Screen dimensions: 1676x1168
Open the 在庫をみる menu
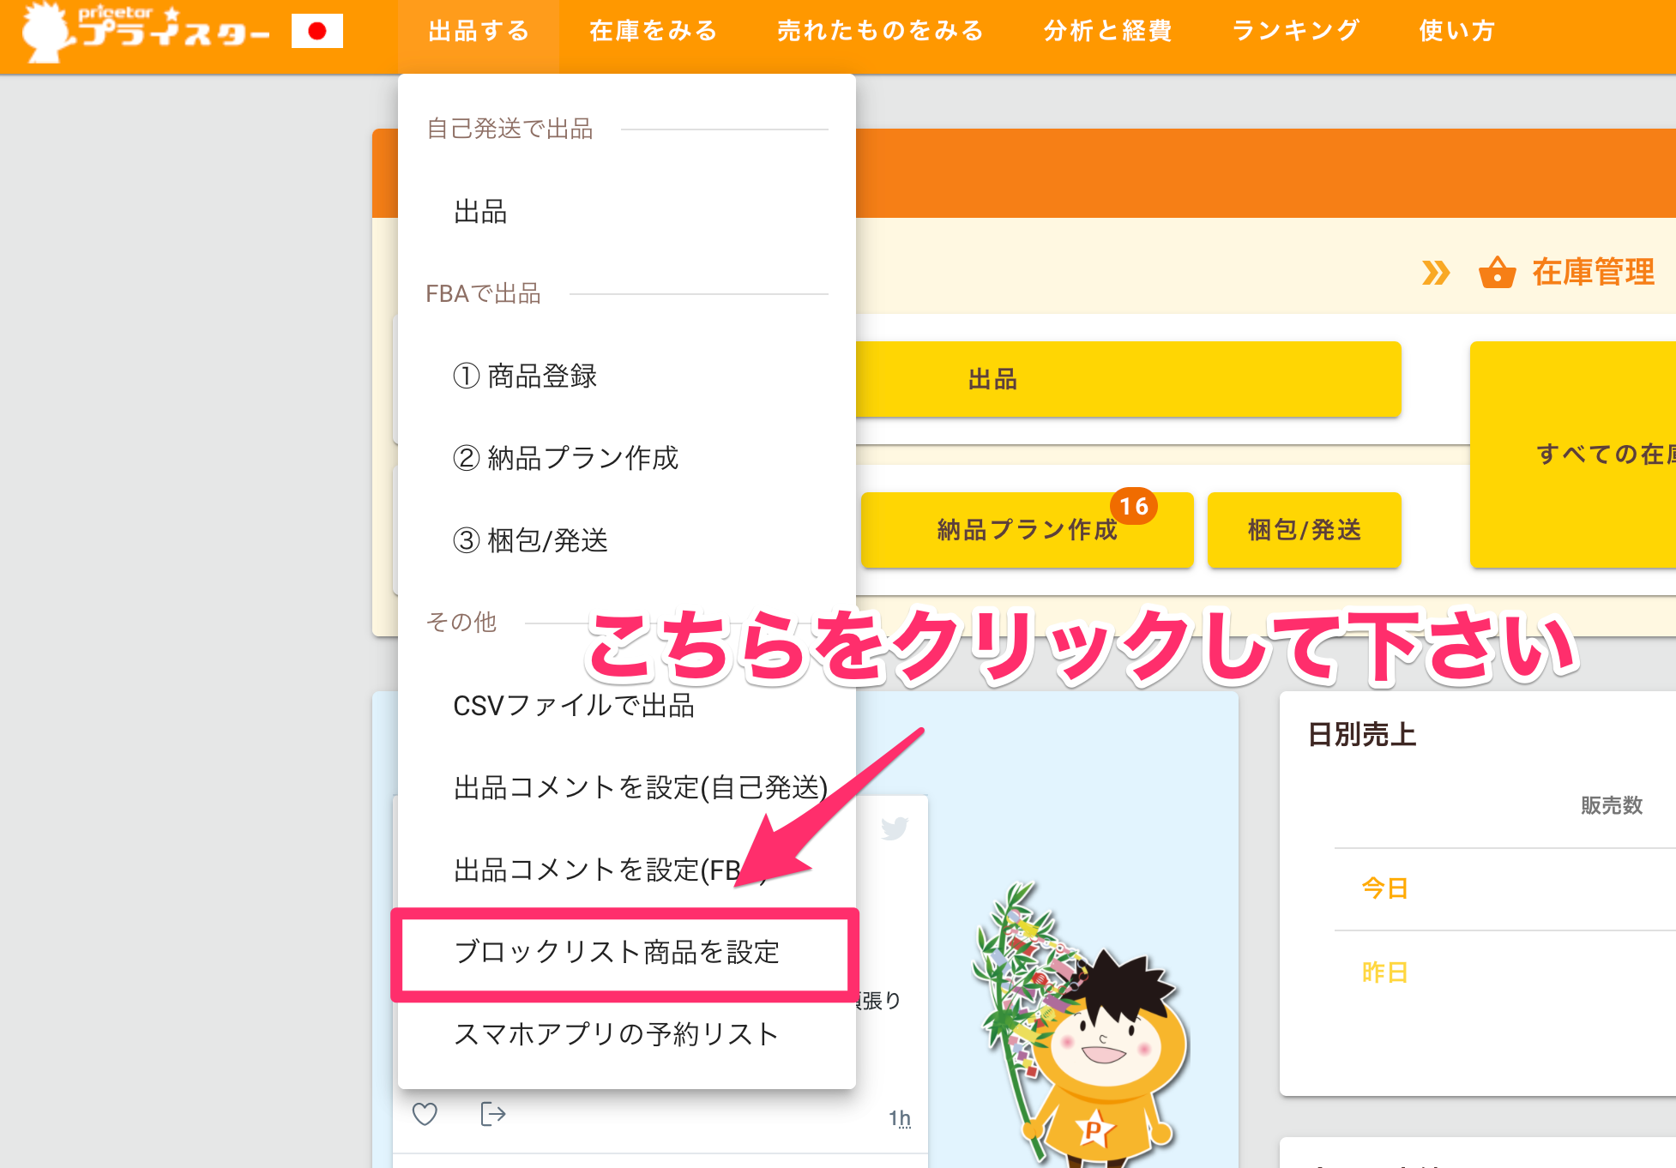tap(654, 32)
